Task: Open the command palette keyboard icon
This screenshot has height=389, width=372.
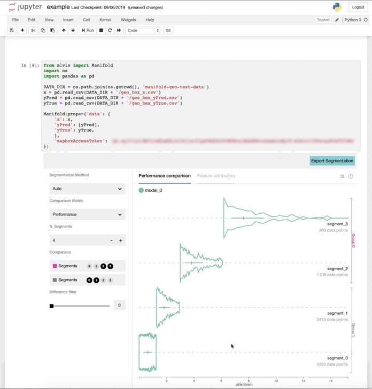Action: point(168,30)
